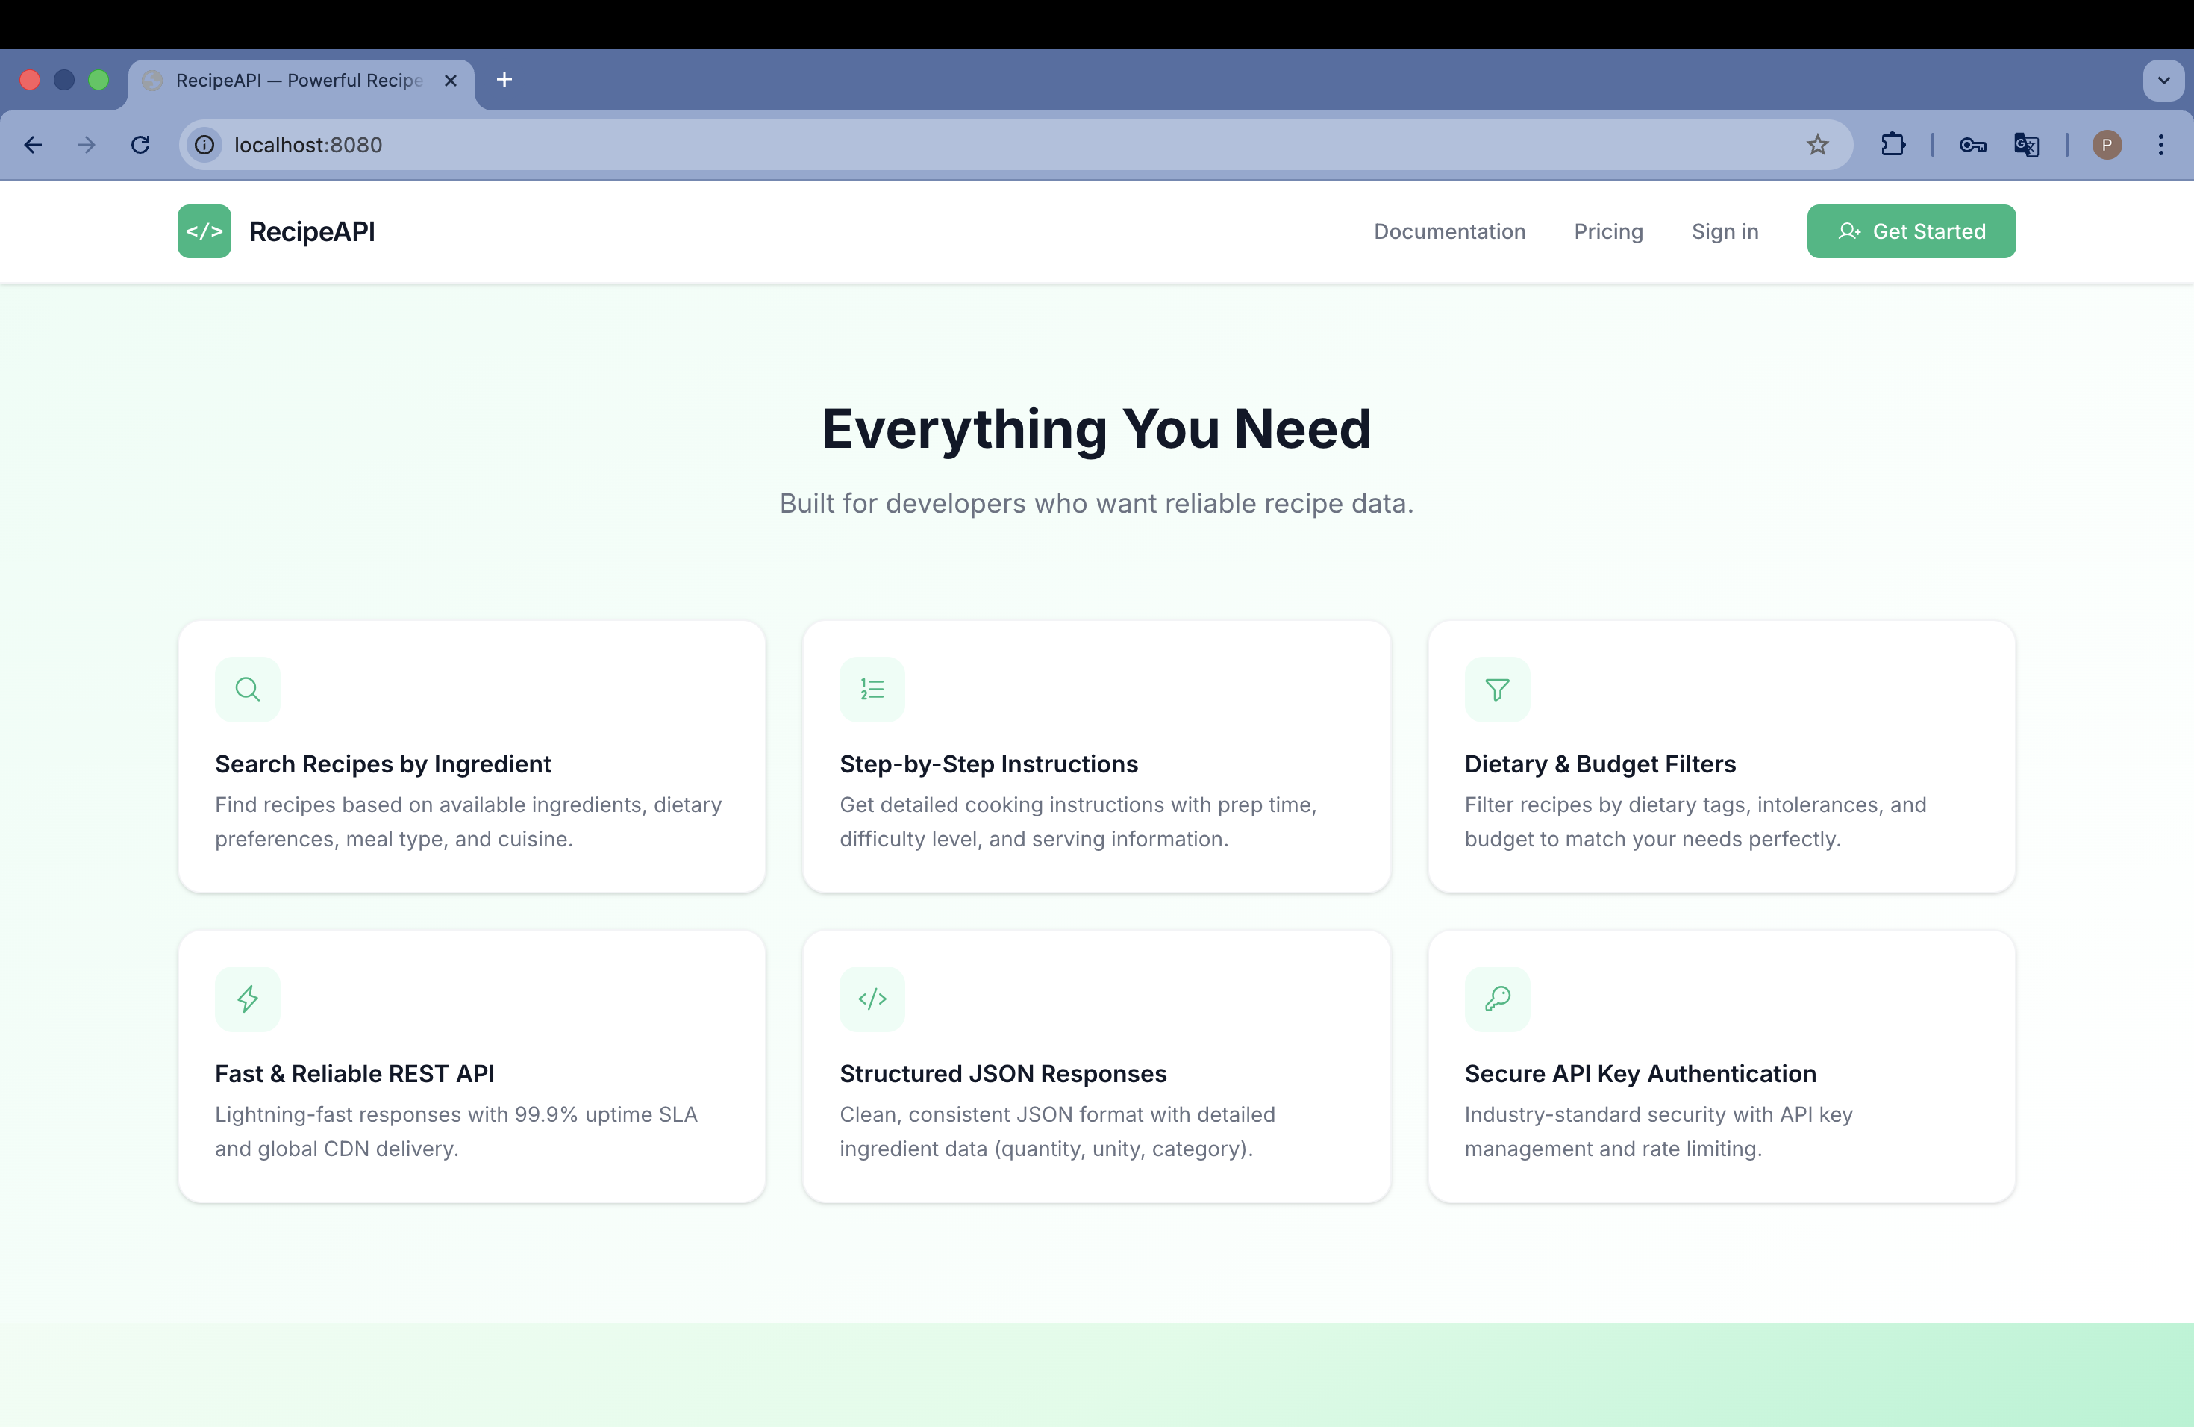Click the key icon on Secure API Key Authentication card
Image resolution: width=2194 pixels, height=1427 pixels.
point(1496,999)
